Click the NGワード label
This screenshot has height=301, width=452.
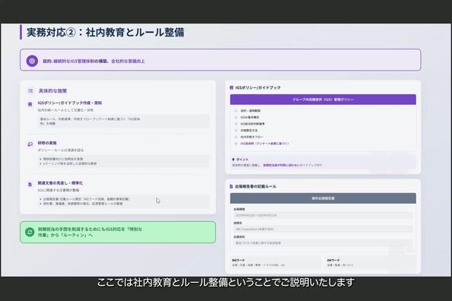[238, 260]
